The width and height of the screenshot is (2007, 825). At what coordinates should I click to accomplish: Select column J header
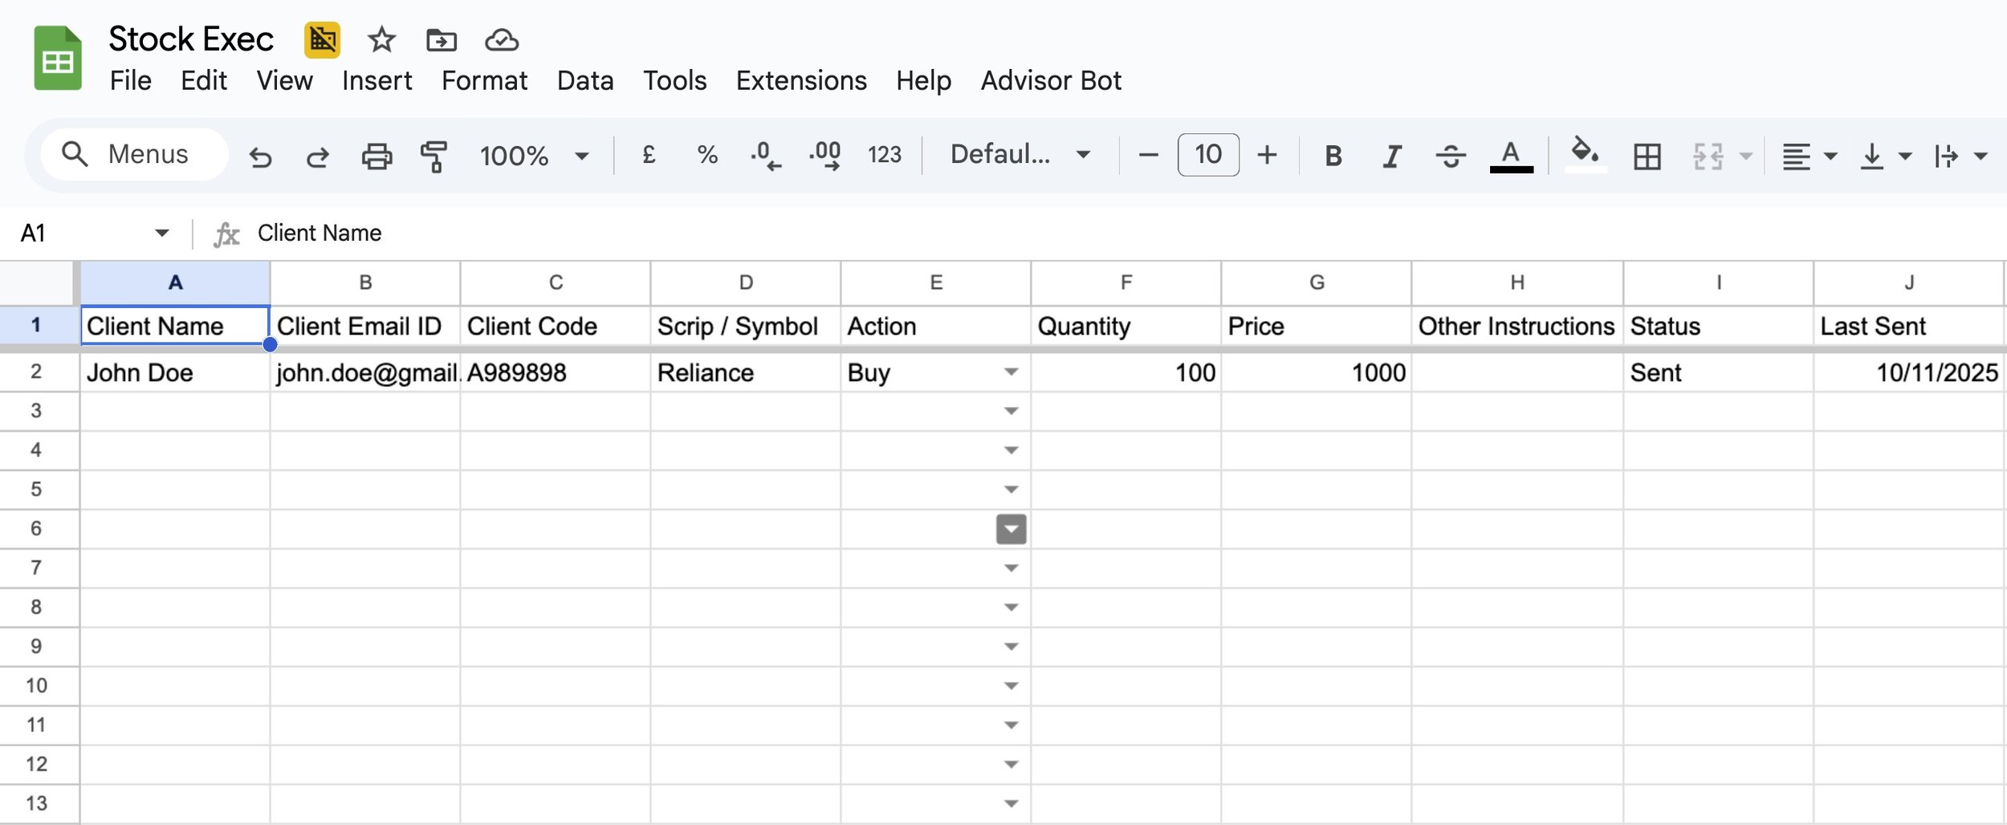[1908, 282]
